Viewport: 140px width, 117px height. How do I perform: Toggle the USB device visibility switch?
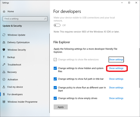(x=57, y=25)
